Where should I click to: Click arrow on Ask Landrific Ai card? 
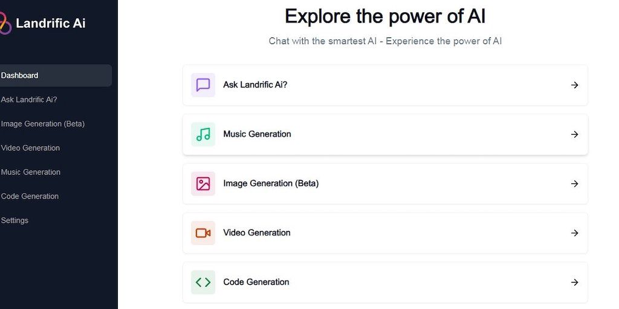pyautogui.click(x=574, y=85)
